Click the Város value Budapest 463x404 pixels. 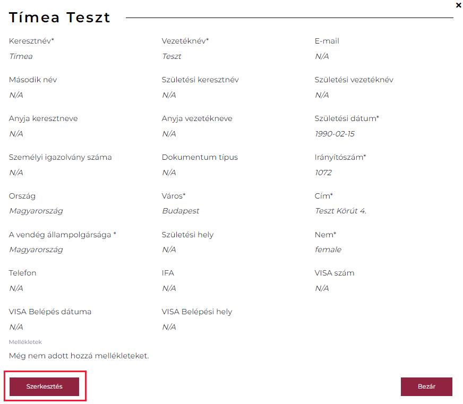(181, 211)
